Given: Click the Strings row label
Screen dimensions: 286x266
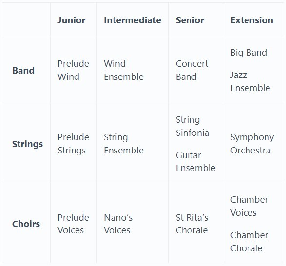Looking at the screenshot, I should click(x=28, y=144).
